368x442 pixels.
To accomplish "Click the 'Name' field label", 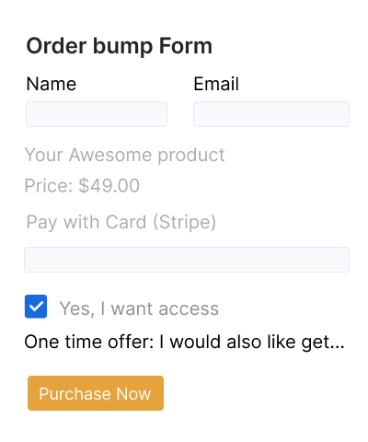I will 52,84.
